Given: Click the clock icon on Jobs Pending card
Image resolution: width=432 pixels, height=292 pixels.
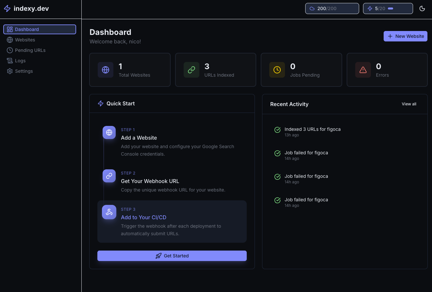Looking at the screenshot, I should pyautogui.click(x=277, y=70).
